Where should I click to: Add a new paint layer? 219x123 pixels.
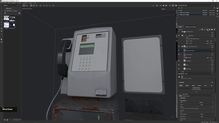coord(205,29)
